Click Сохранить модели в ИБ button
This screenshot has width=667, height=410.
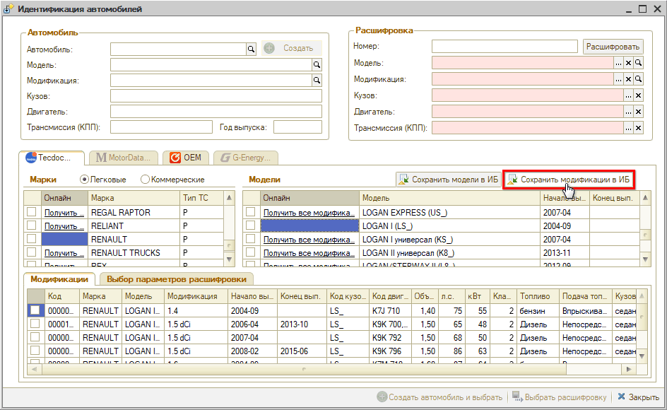[x=448, y=180]
